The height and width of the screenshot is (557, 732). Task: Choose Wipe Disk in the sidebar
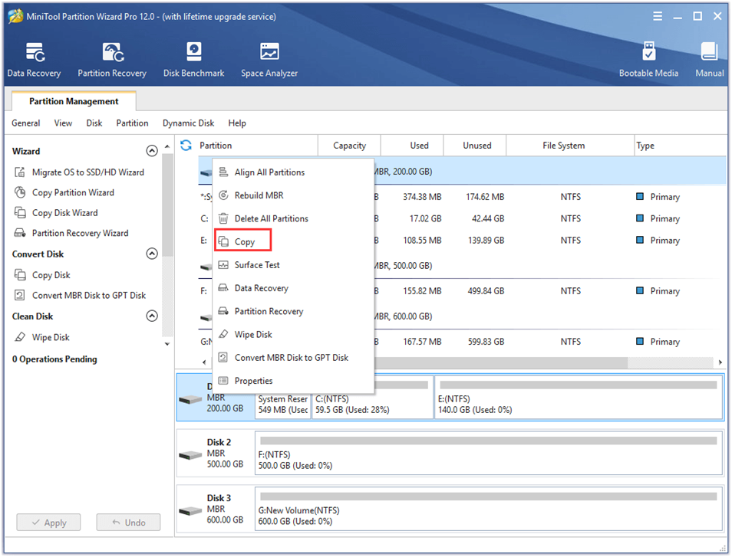pos(41,337)
